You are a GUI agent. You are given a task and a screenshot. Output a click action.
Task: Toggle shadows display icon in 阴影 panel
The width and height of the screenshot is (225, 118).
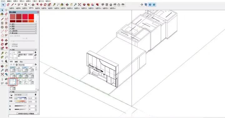click(x=11, y=95)
